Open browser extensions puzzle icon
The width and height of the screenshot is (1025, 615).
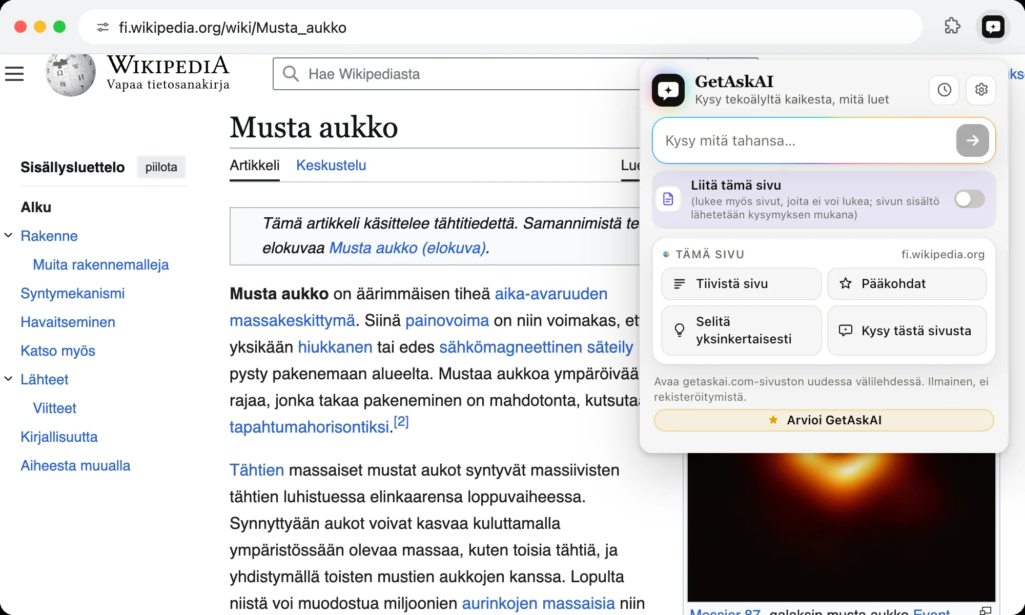[952, 27]
